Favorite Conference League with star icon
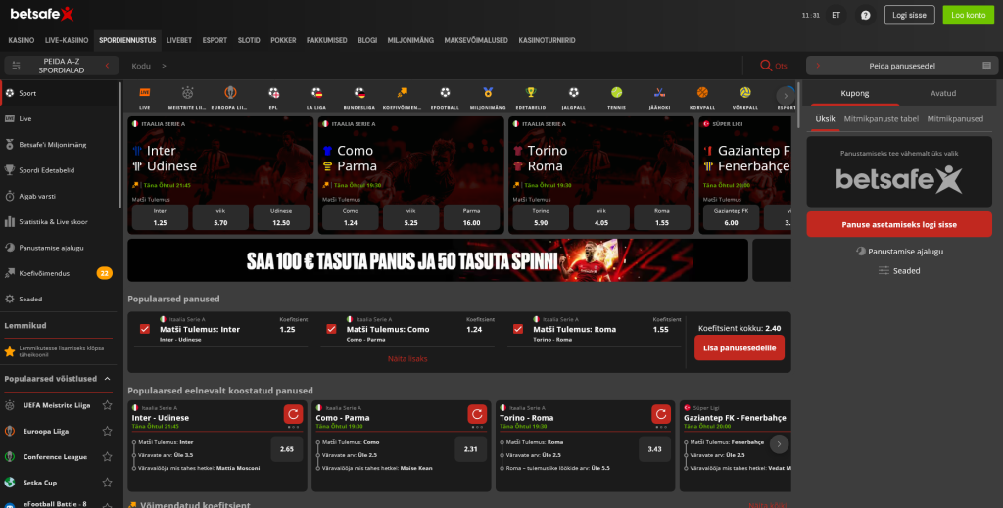Image resolution: width=1003 pixels, height=508 pixels. pos(108,457)
